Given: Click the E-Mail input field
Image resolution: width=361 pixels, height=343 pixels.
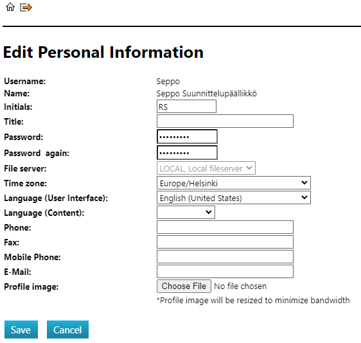Looking at the screenshot, I should [x=225, y=272].
